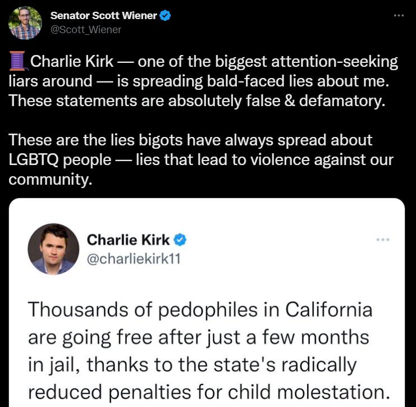This screenshot has height=407, width=416.
Task: Open the three-dot menu on quoted tweet
Action: [383, 240]
